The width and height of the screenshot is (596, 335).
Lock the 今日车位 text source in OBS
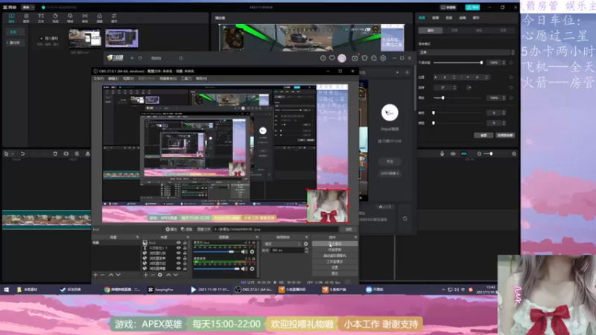click(185, 248)
